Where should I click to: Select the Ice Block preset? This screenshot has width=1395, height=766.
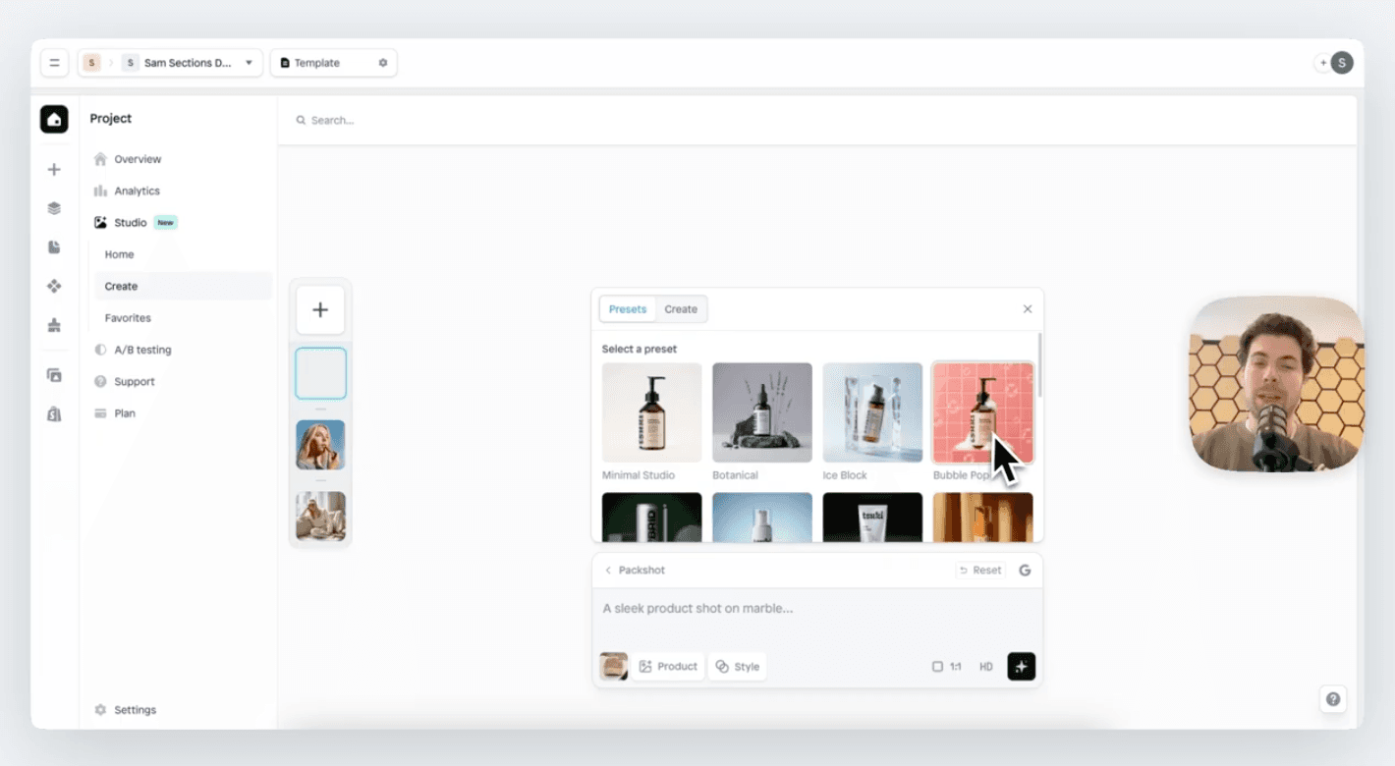[x=872, y=412]
